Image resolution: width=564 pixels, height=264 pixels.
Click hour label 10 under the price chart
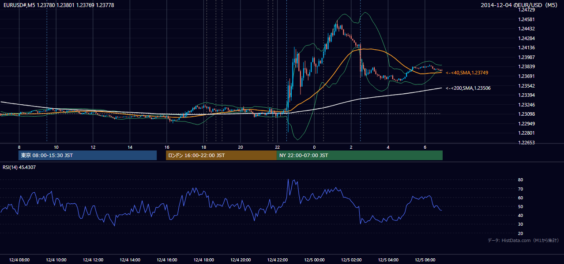[56, 147]
